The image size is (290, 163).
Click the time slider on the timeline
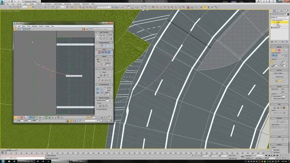point(9,150)
